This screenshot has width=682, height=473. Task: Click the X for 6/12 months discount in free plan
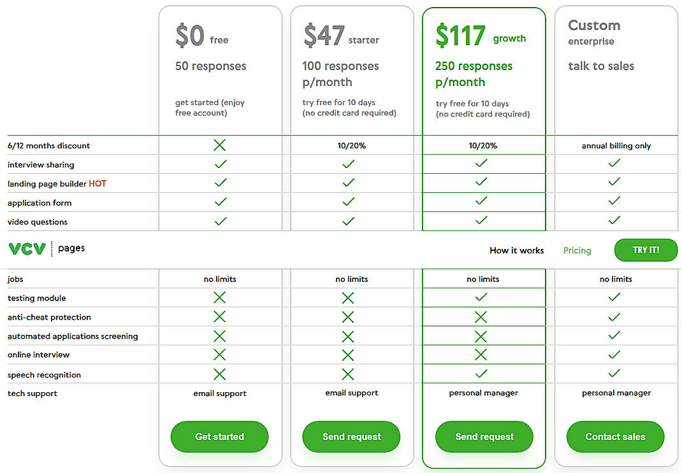pyautogui.click(x=219, y=145)
